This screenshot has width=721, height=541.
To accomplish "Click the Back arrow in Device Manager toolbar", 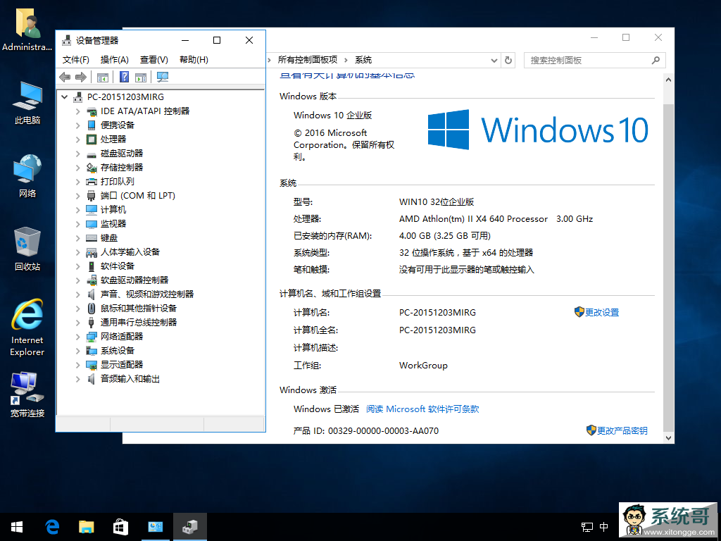I will pyautogui.click(x=65, y=77).
